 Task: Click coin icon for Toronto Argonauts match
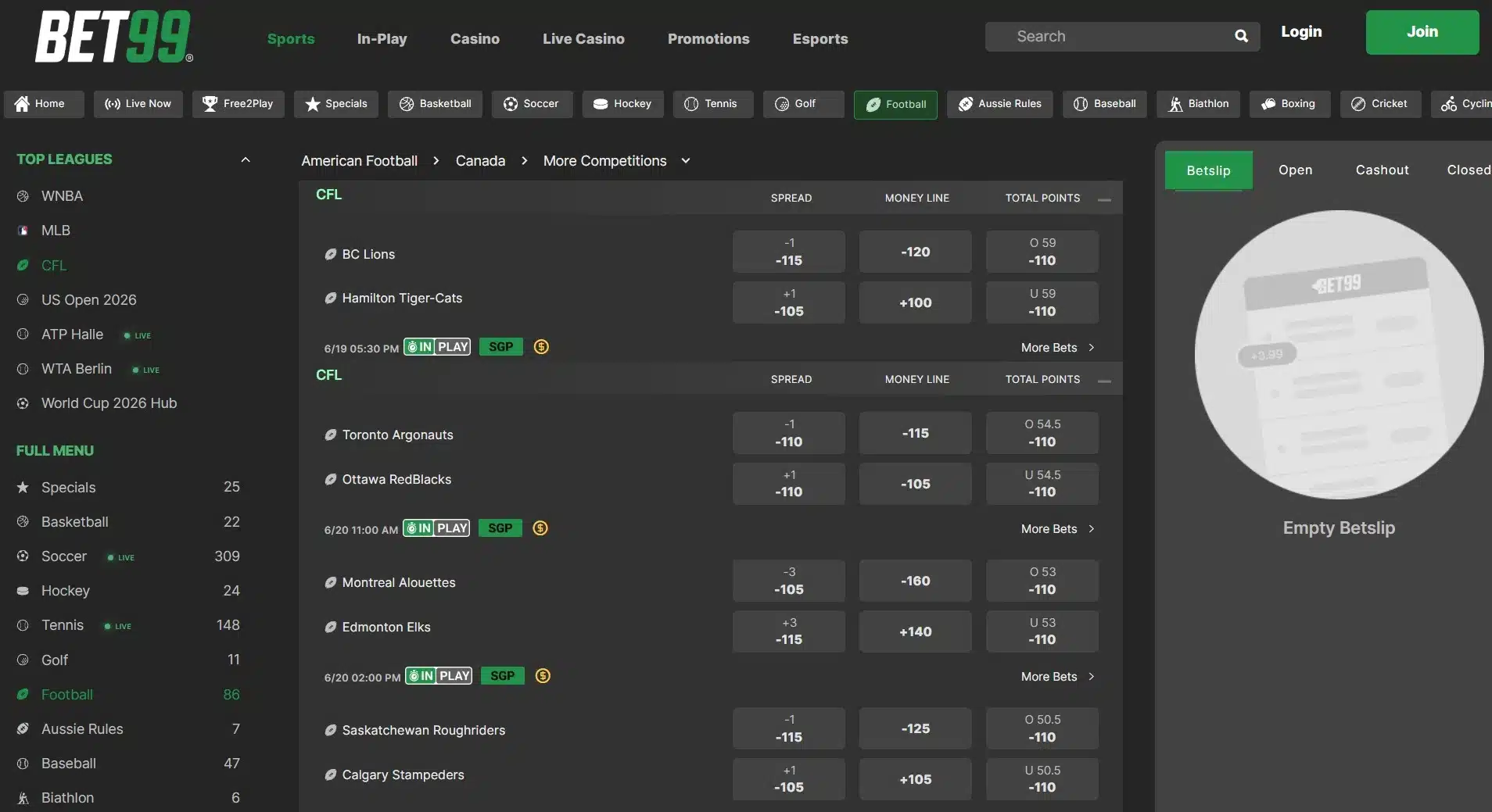click(540, 528)
